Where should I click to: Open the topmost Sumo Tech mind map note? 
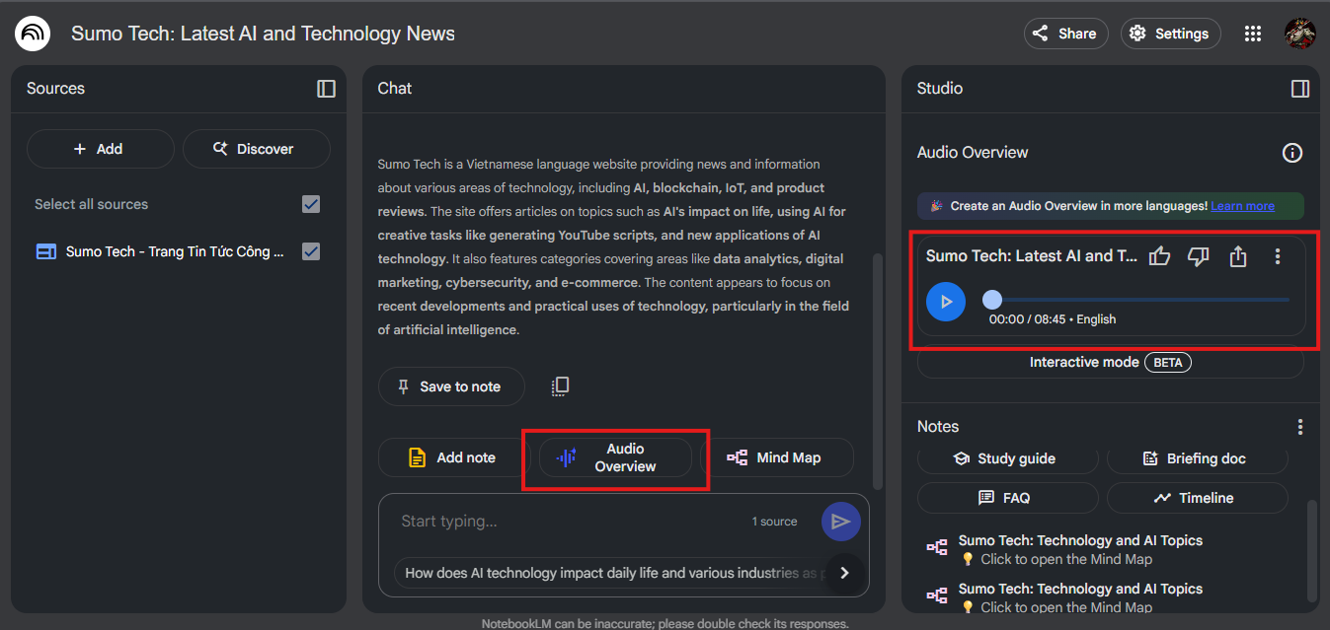(1080, 549)
